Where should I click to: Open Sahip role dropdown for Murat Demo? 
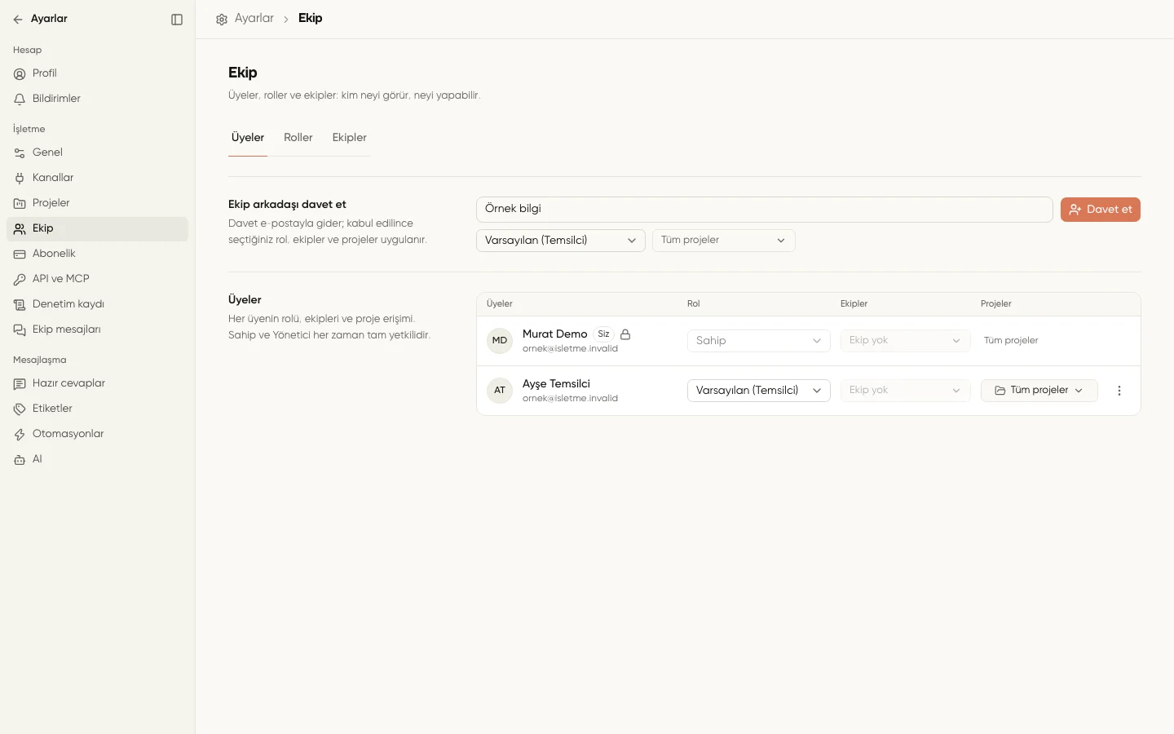click(x=759, y=341)
